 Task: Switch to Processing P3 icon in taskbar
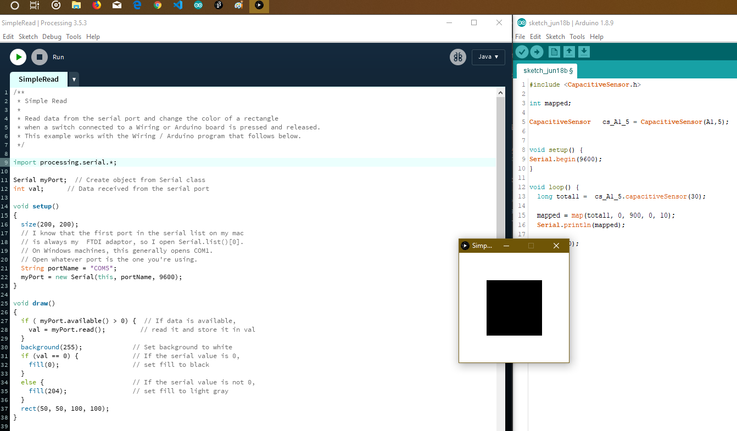(218, 5)
